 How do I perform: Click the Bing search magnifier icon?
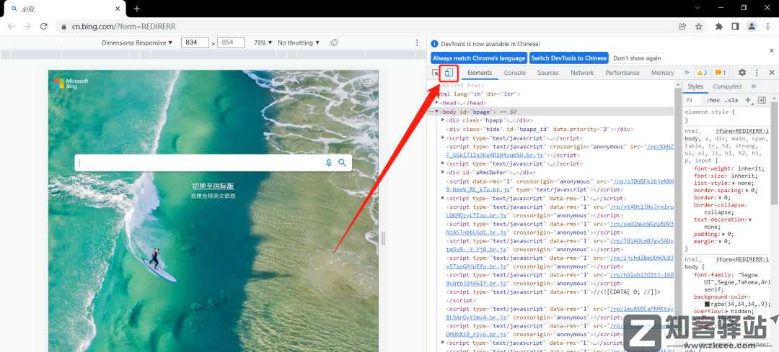pyautogui.click(x=343, y=163)
